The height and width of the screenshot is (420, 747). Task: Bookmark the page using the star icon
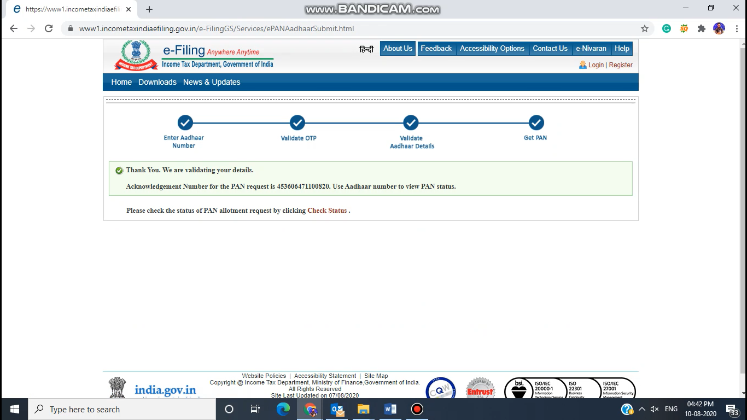pos(644,28)
